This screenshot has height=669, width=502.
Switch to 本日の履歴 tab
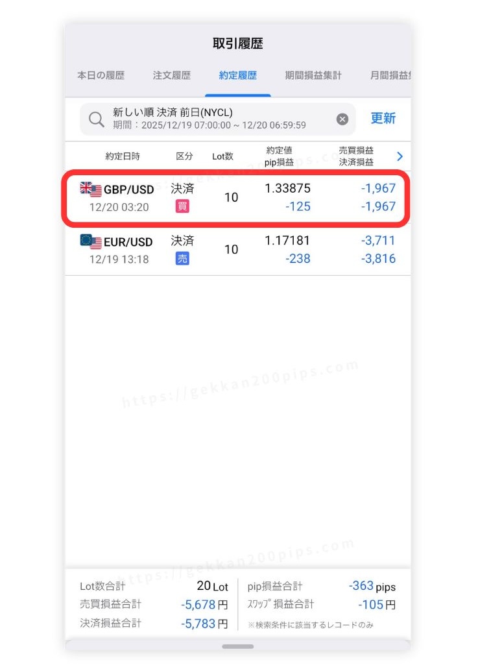coord(101,75)
